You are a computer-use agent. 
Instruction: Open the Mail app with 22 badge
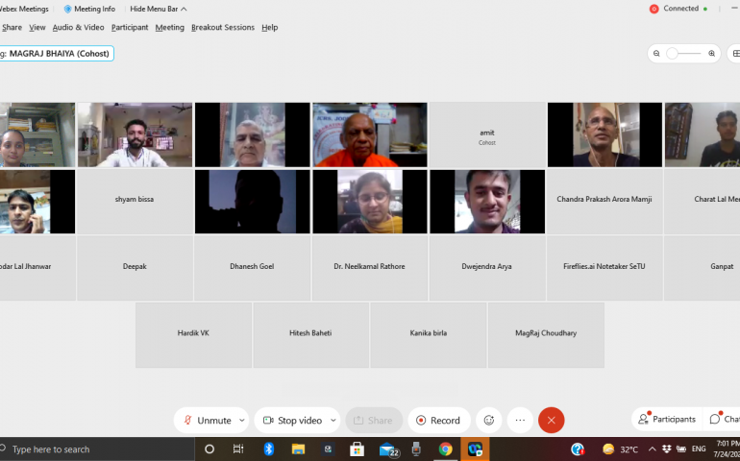(389, 449)
